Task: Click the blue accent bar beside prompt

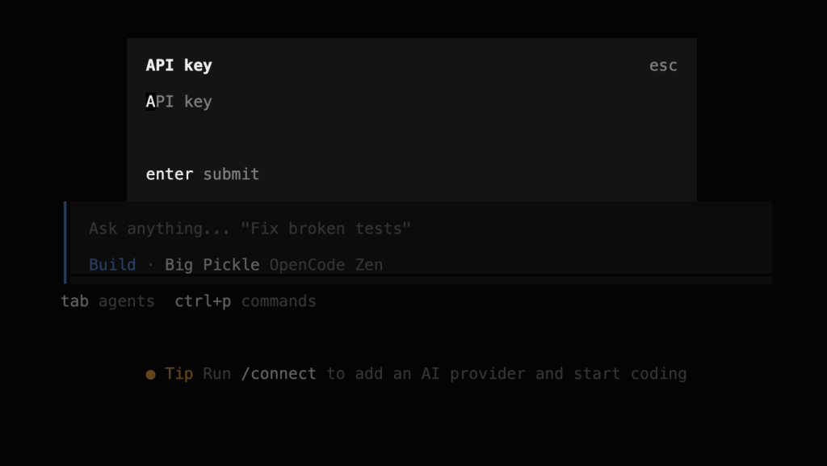Action: pos(65,242)
